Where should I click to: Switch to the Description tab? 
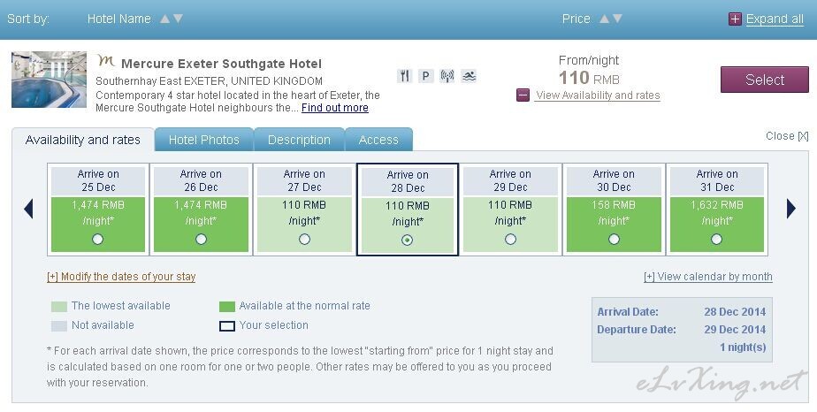tap(299, 140)
